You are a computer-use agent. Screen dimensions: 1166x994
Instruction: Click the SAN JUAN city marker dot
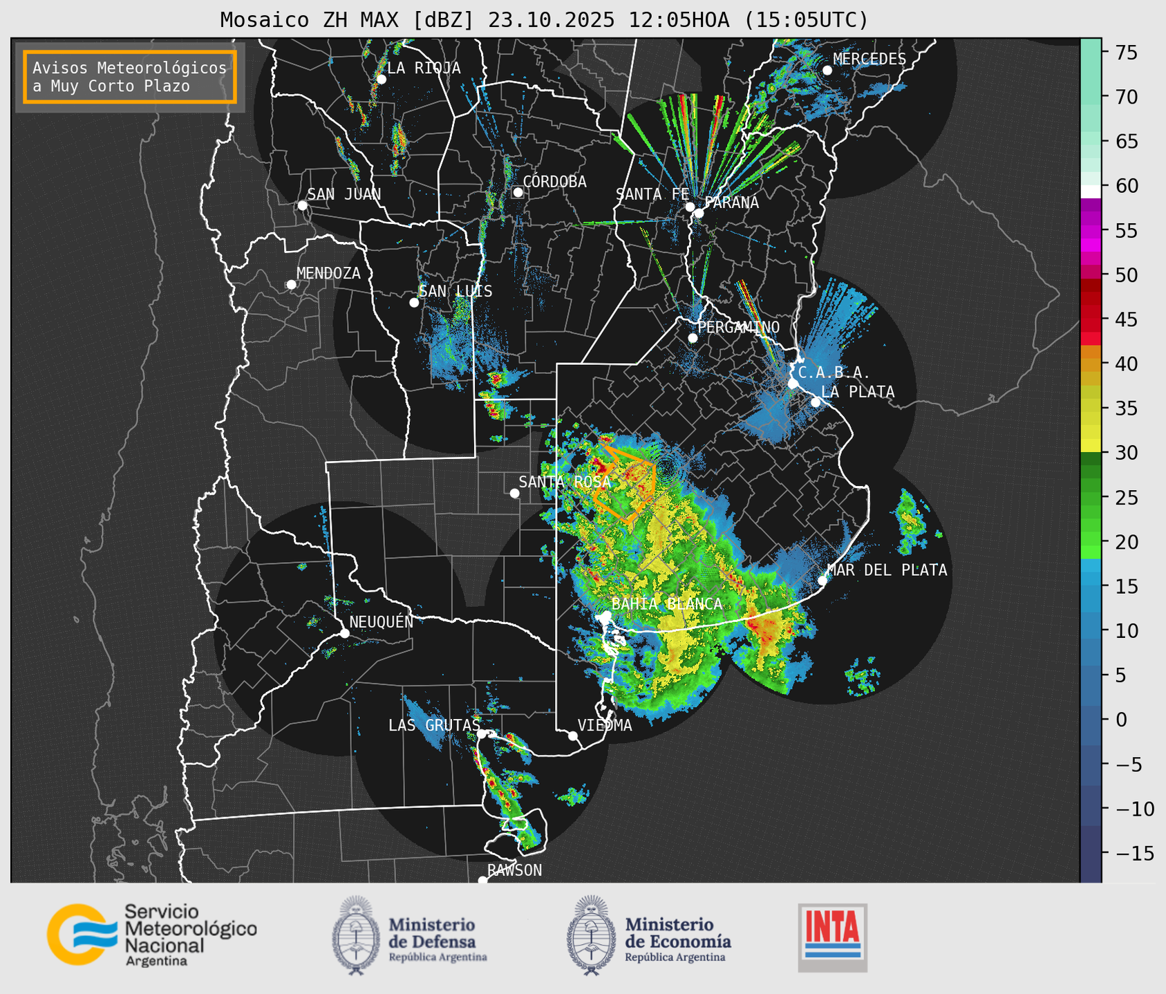click(302, 205)
